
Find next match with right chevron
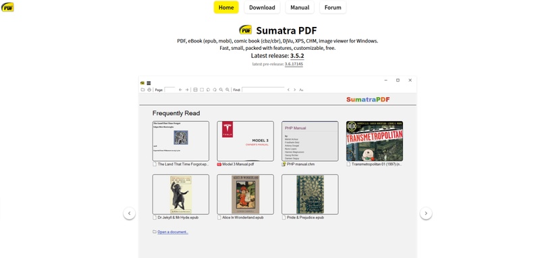[x=295, y=90]
